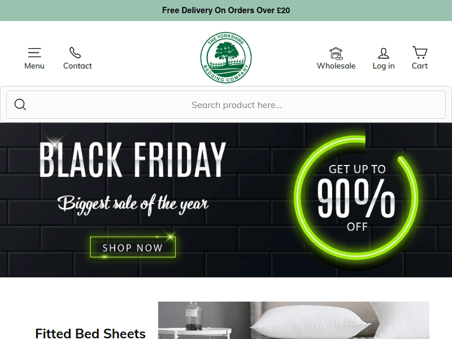Click the Yorkshire Bedding Company logo
Image resolution: width=452 pixels, height=339 pixels.
[226, 57]
